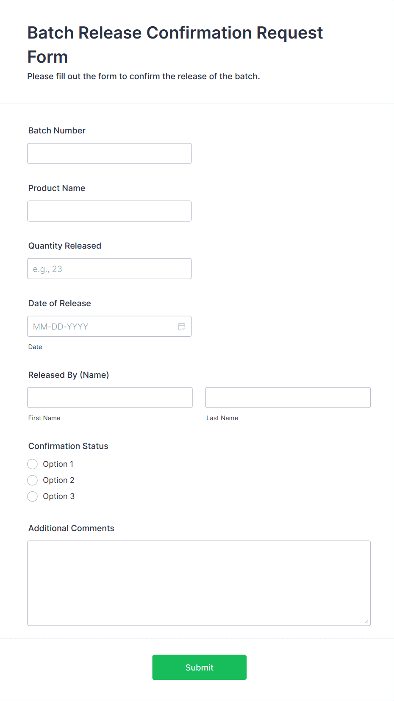
Task: Click the Additional Comments label text
Action: click(x=71, y=529)
